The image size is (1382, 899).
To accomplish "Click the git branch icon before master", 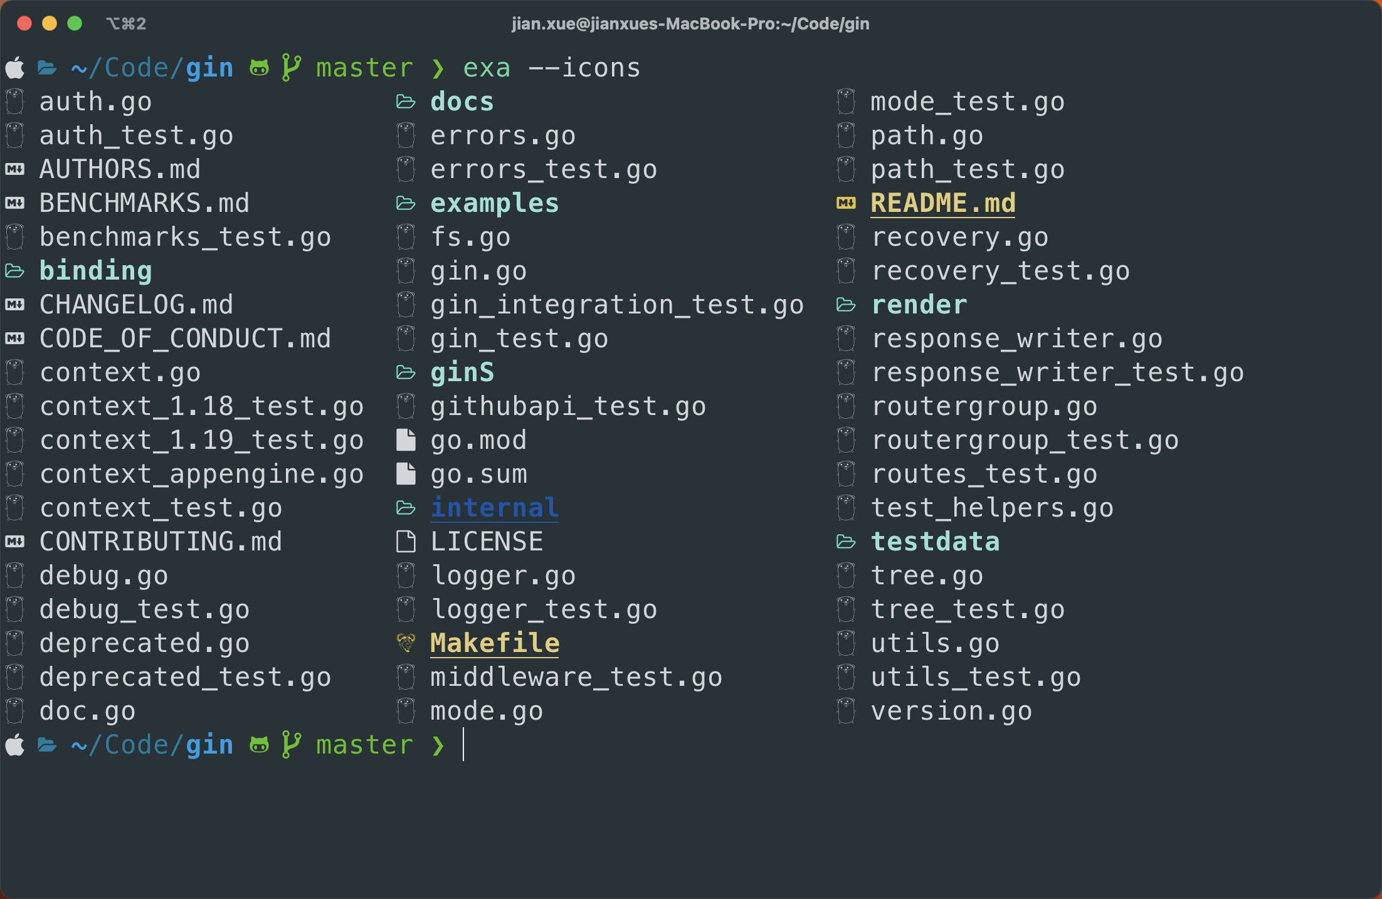I will [292, 67].
